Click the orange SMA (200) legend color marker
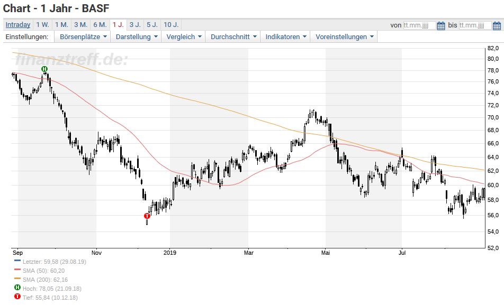 17,279
